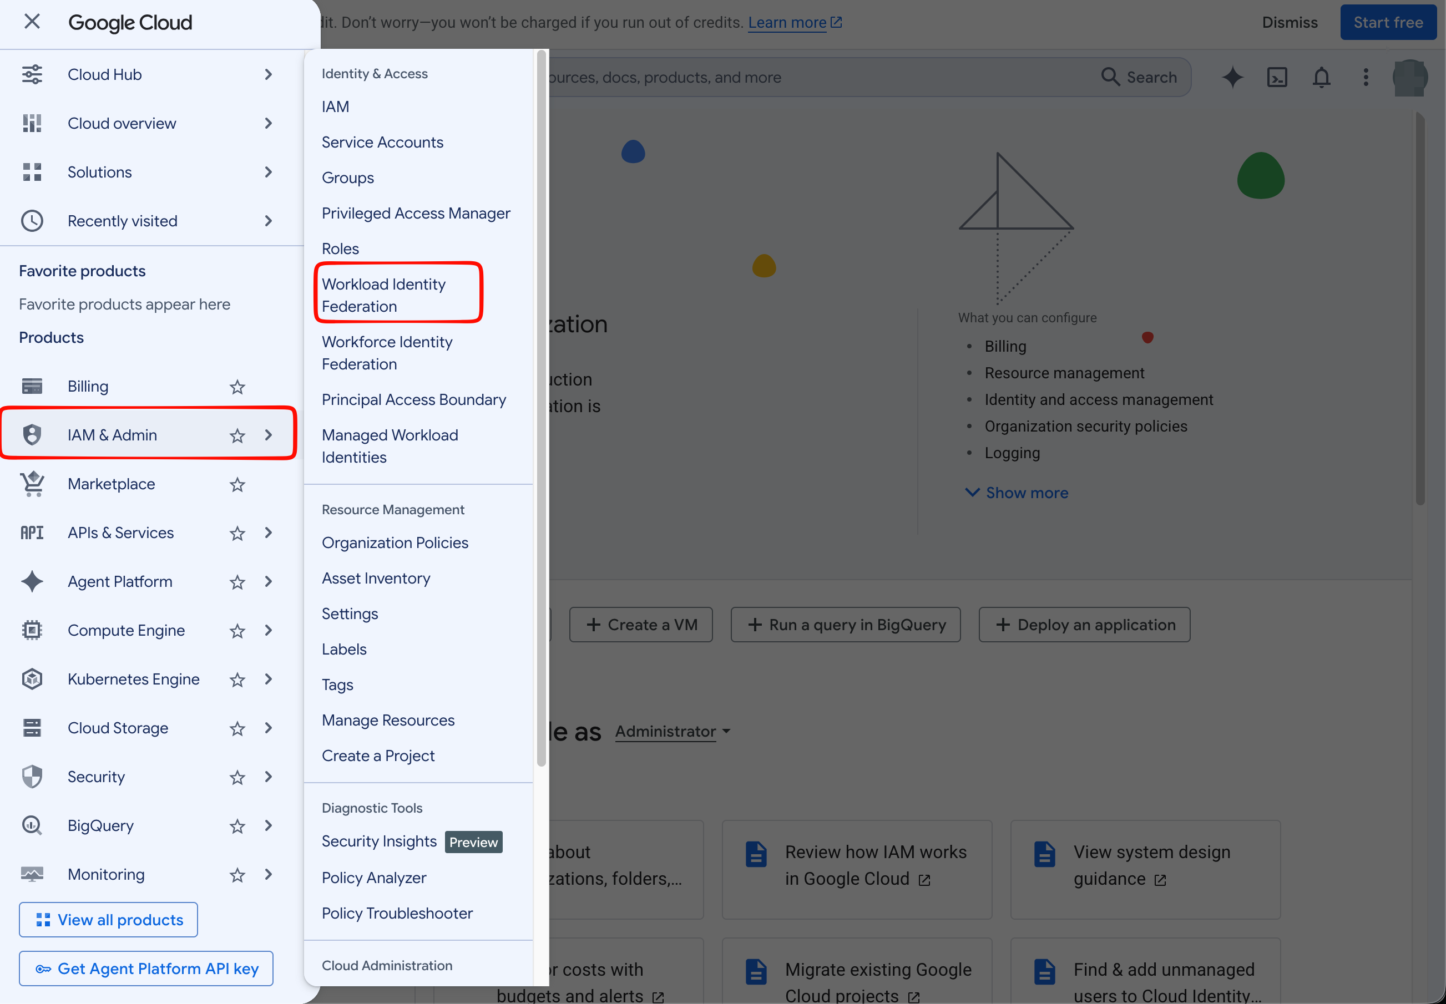The width and height of the screenshot is (1446, 1004).
Task: Click the Marketplace cart icon
Action: pos(32,484)
